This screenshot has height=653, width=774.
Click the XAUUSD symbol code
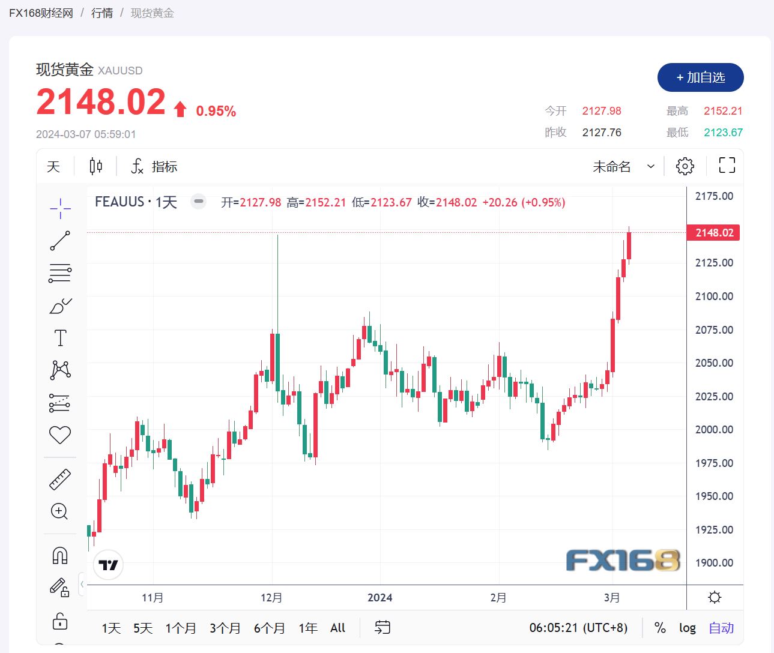point(120,71)
